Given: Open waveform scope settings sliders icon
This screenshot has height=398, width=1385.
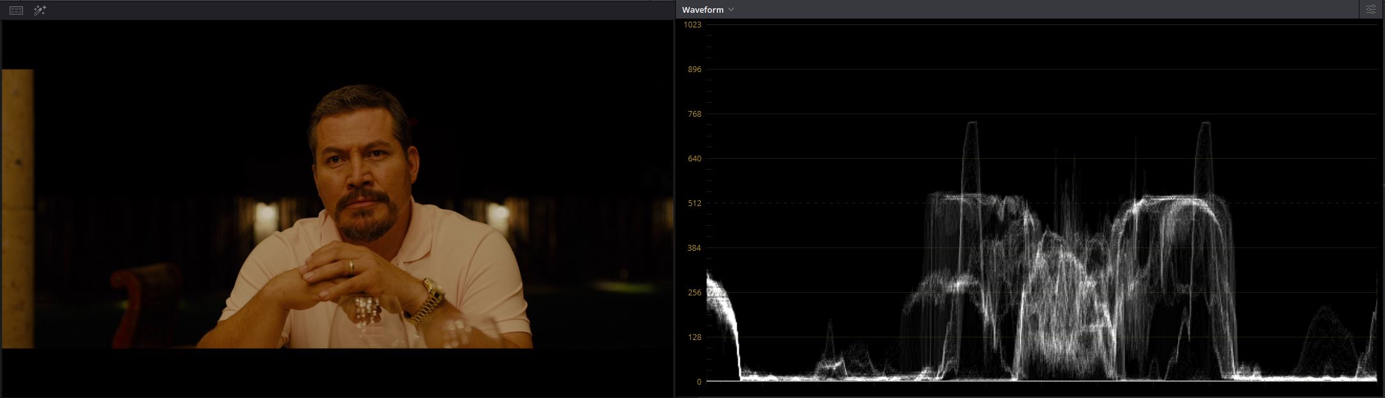Looking at the screenshot, I should 1370,10.
